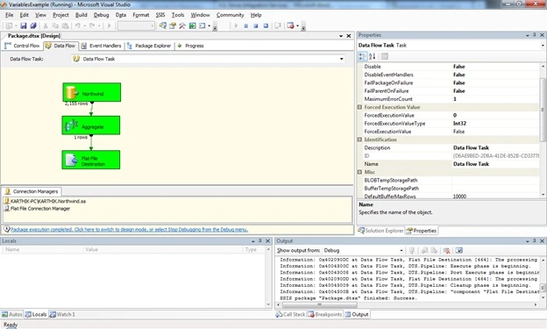Click the Undo arrow icon
This screenshot has height=329, width=547.
pos(77,25)
